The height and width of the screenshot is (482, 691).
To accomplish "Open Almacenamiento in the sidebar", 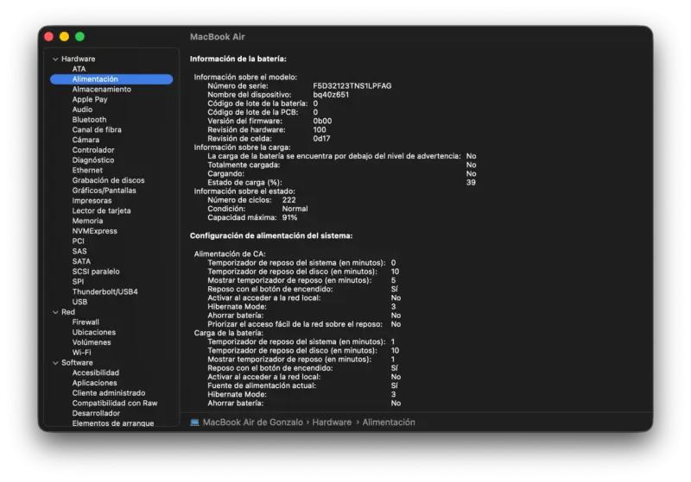I will click(x=101, y=90).
